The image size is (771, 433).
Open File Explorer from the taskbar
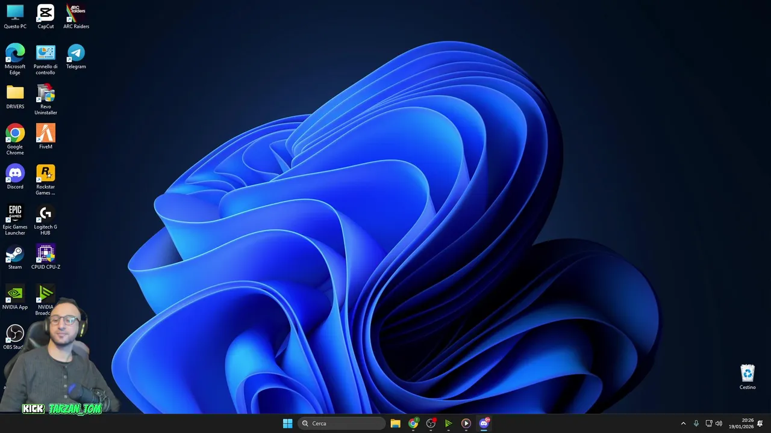(x=395, y=423)
